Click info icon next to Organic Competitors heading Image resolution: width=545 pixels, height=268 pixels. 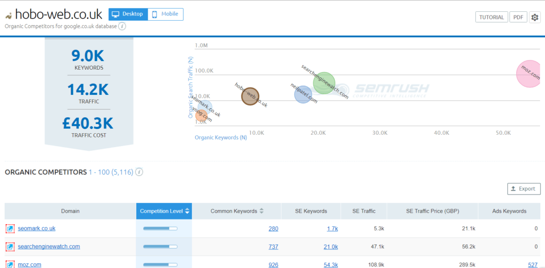point(139,172)
